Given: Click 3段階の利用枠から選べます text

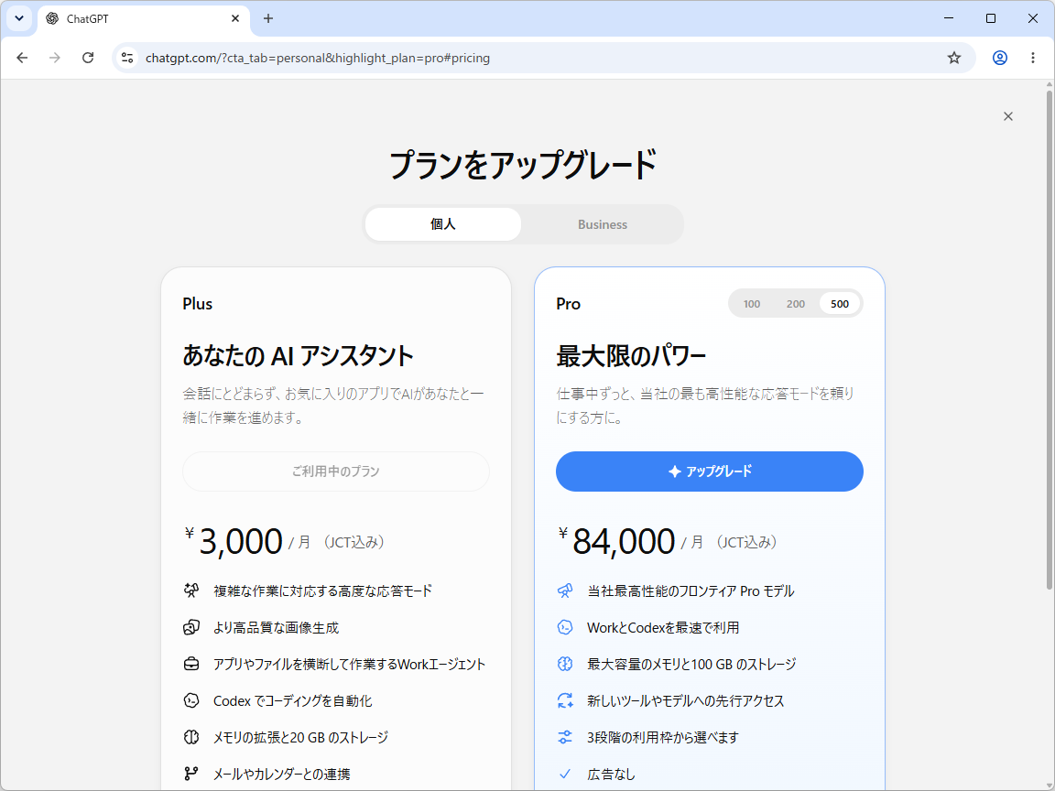Looking at the screenshot, I should pyautogui.click(x=663, y=738).
